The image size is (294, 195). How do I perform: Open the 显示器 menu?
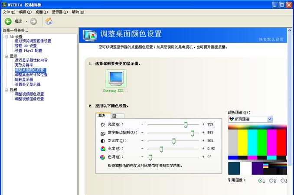click(x=60, y=12)
